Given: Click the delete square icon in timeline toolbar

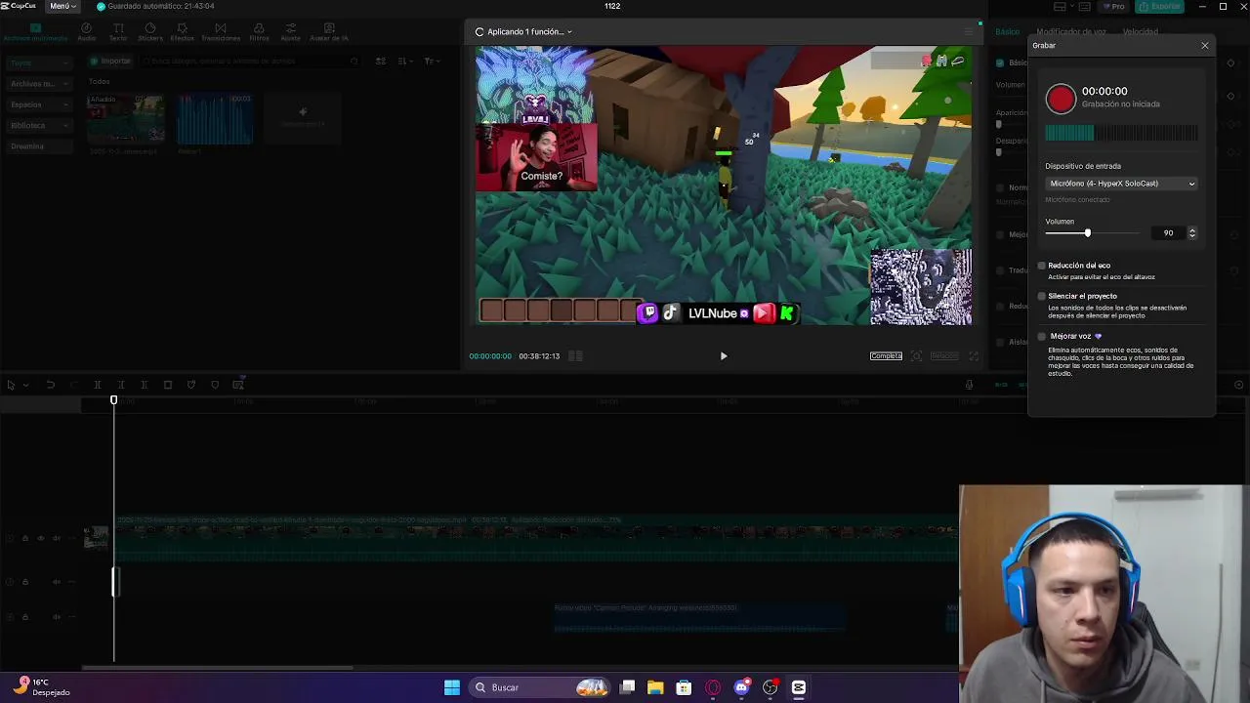Looking at the screenshot, I should pyautogui.click(x=168, y=385).
